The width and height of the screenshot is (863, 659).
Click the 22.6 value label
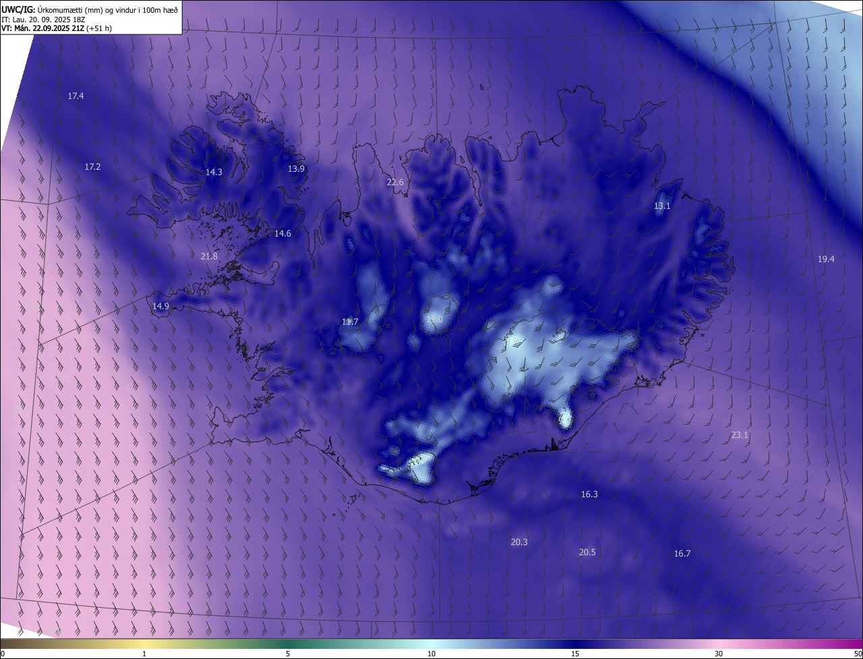click(395, 183)
